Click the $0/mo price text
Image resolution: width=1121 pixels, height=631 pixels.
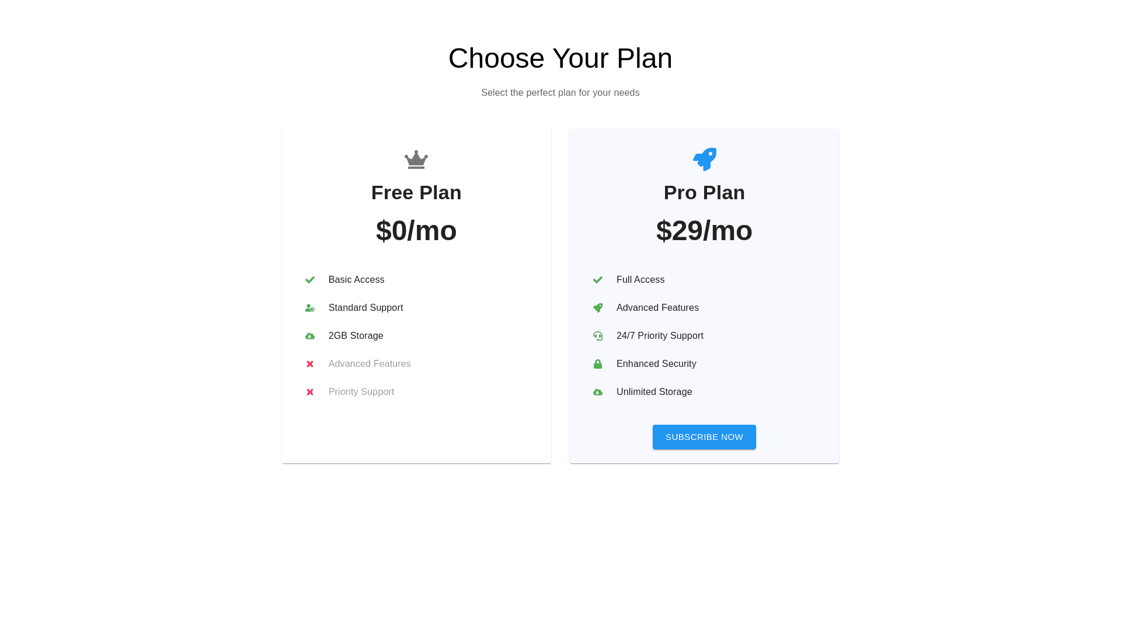click(416, 231)
